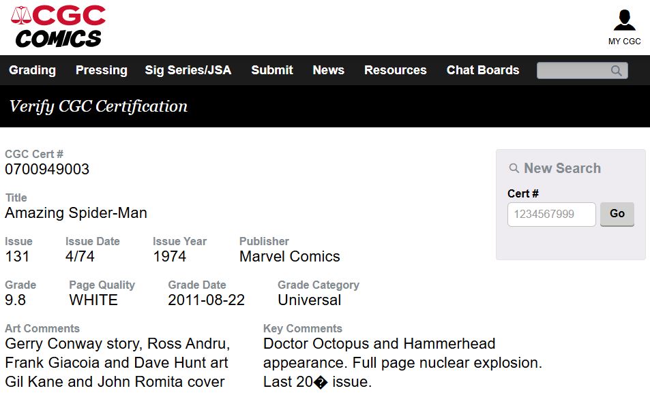Open the News menu
This screenshot has height=395, width=650.
tap(328, 70)
